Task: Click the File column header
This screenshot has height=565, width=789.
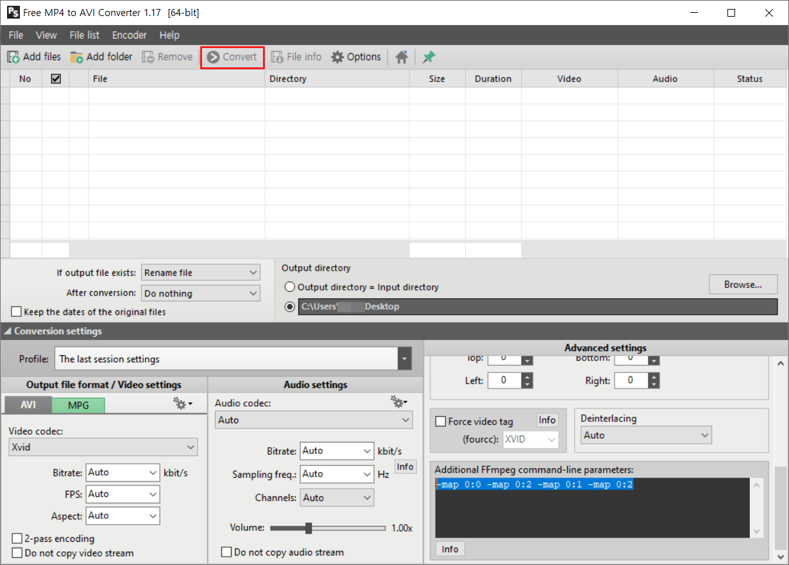Action: [x=176, y=79]
